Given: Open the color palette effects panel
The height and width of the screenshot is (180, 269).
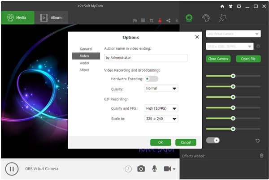Looking at the screenshot, I should 206,18.
